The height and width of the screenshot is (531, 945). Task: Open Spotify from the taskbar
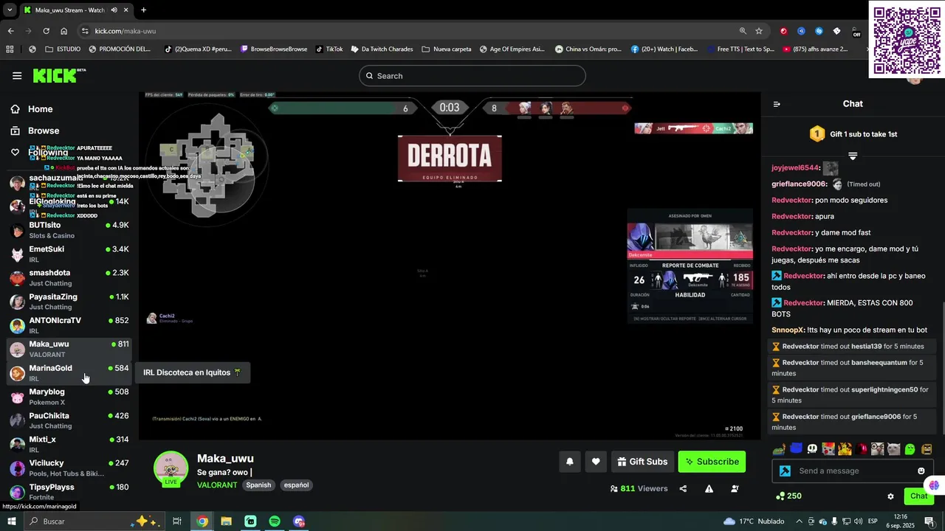pos(275,521)
